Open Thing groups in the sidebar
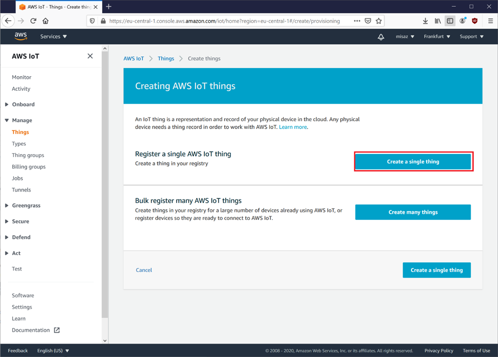The width and height of the screenshot is (498, 357). click(28, 155)
